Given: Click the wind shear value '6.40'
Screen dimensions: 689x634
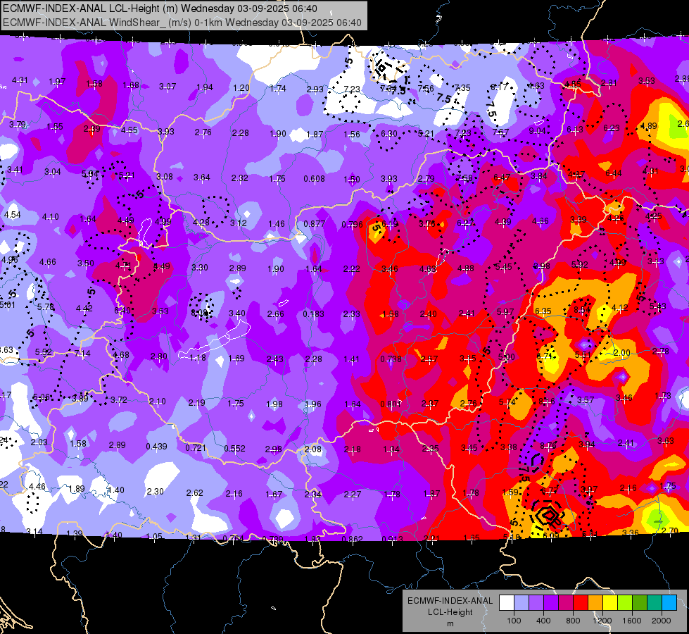Looking at the screenshot, I should 122,310.
